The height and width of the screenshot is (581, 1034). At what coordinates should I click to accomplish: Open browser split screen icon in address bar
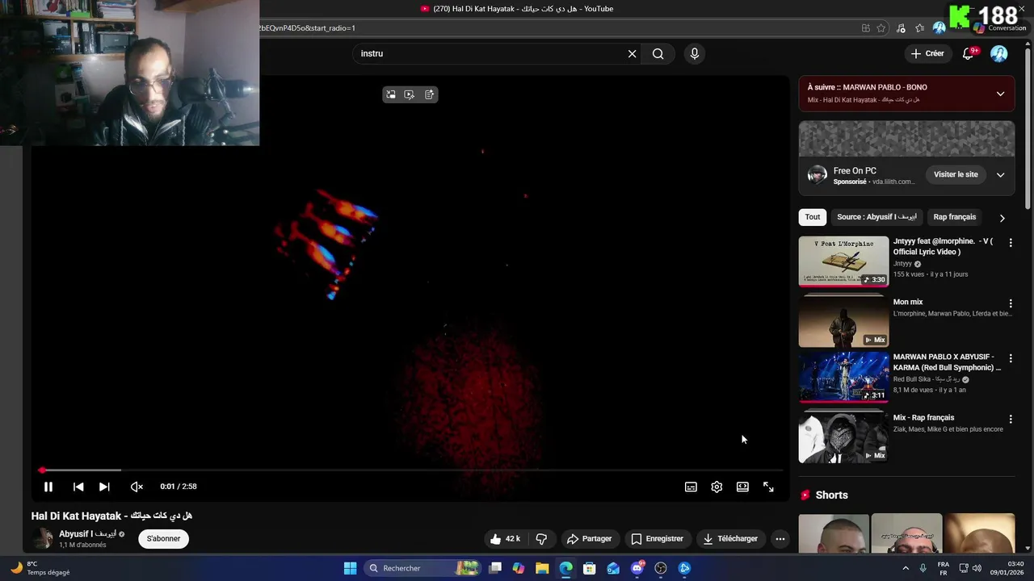pyautogui.click(x=865, y=28)
